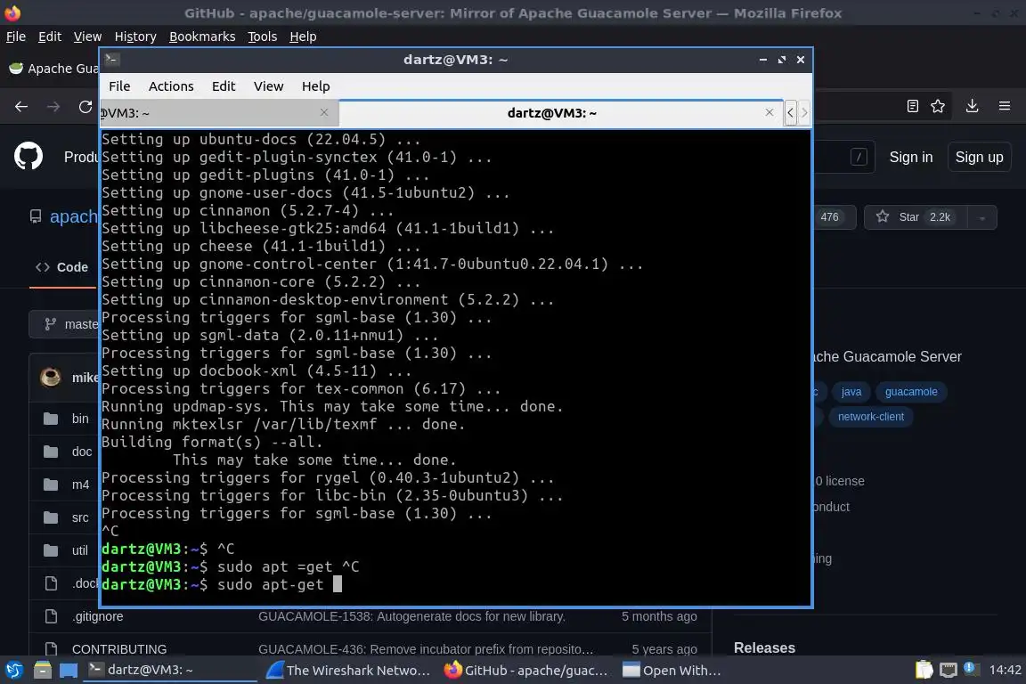This screenshot has width=1026, height=684.
Task: Open the doc folder
Action: 82,452
